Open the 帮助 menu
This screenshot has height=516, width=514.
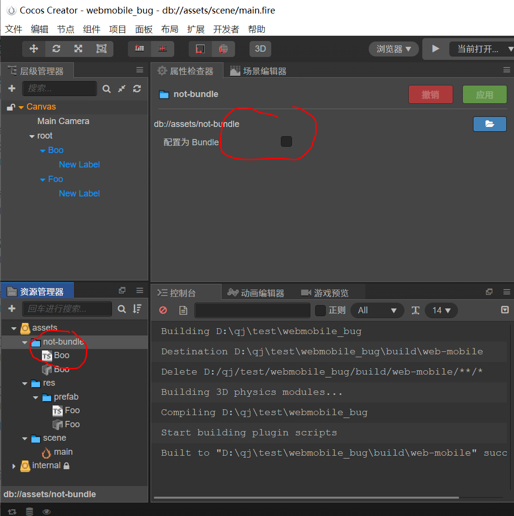[x=257, y=29]
